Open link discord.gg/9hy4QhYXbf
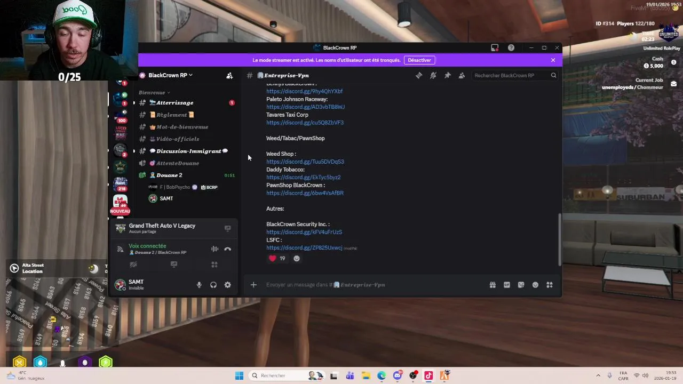This screenshot has height=384, width=683. pos(304,91)
